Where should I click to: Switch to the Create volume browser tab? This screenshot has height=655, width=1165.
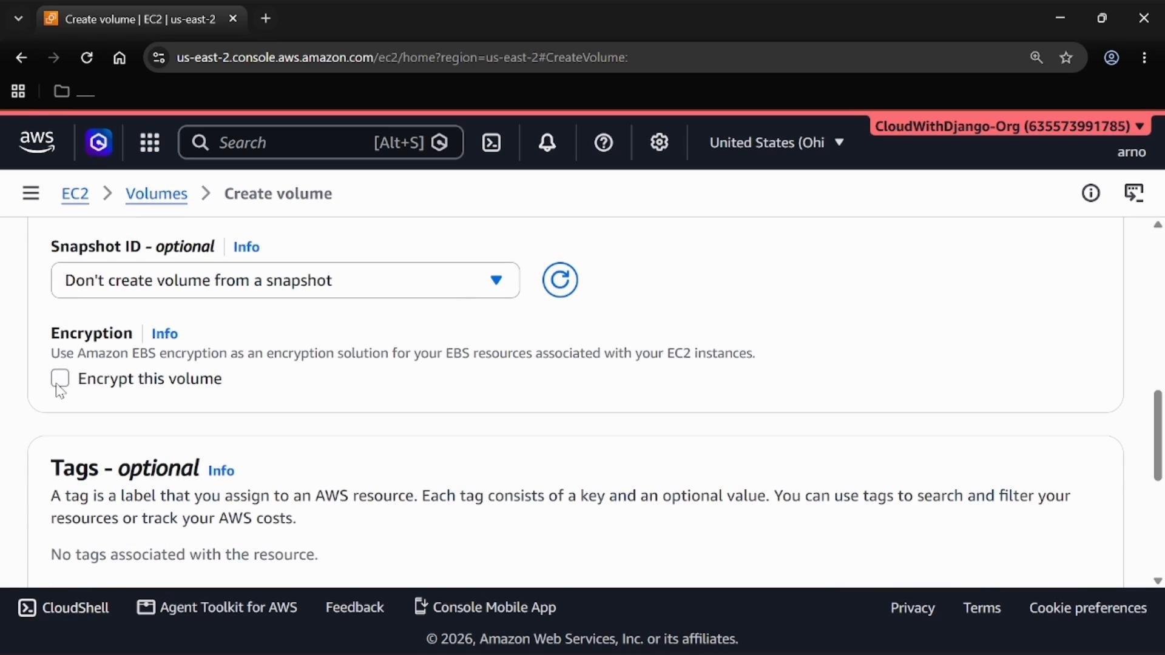click(140, 19)
